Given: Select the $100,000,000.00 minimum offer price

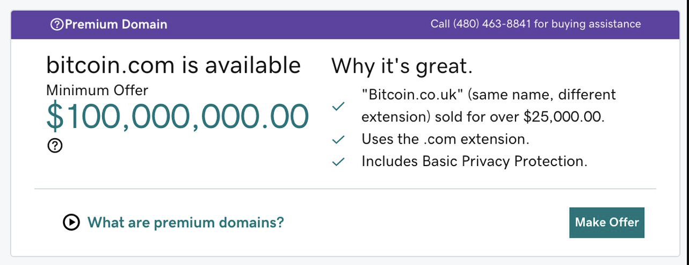Looking at the screenshot, I should [178, 117].
